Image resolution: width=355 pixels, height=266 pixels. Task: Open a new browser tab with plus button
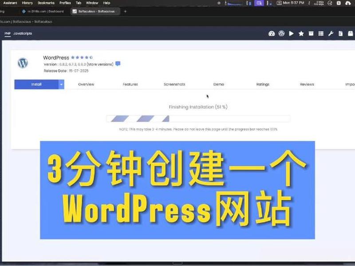[125, 12]
